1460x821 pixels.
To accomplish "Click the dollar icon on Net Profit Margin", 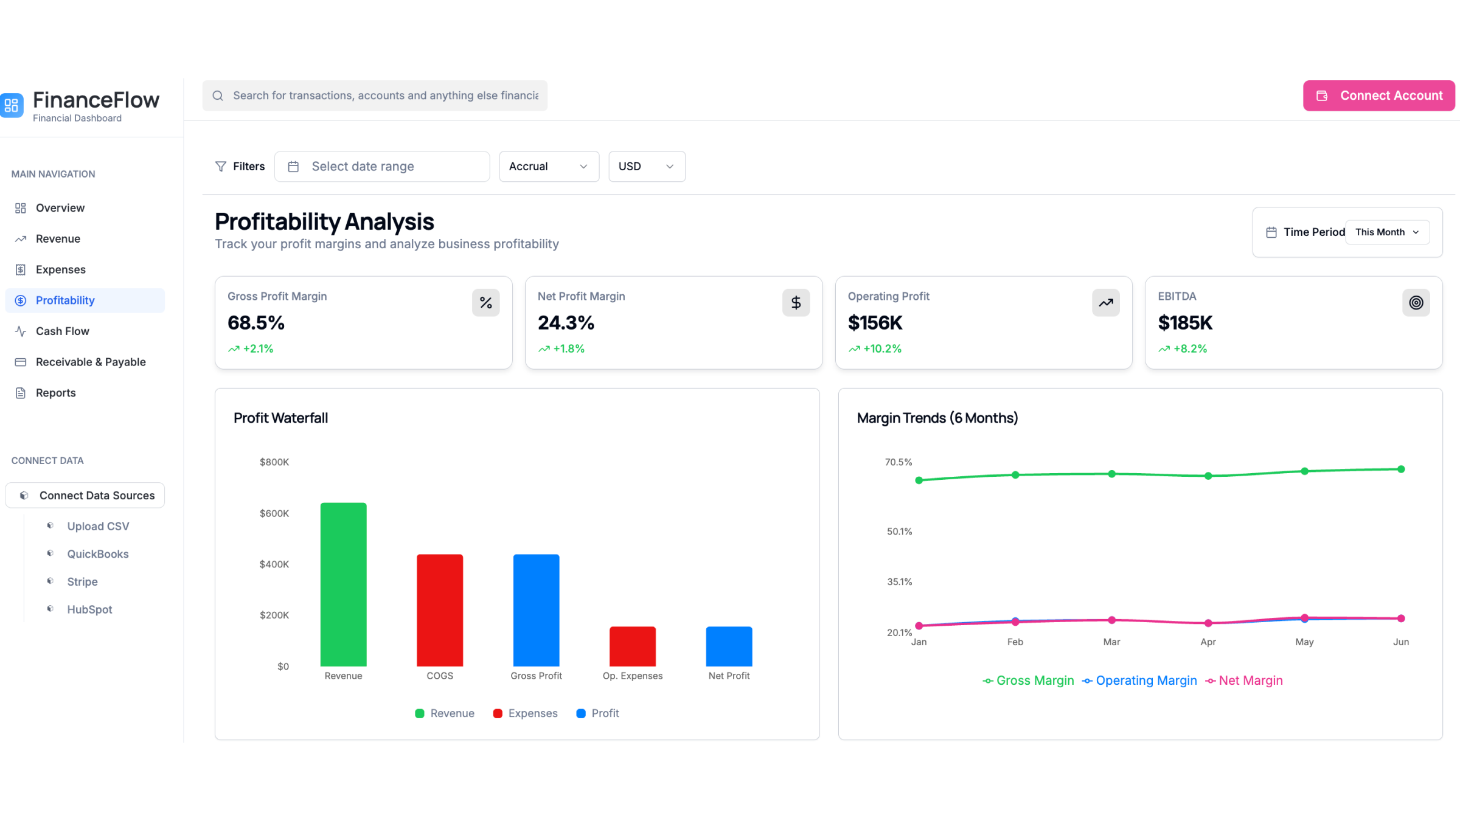I will 796,302.
